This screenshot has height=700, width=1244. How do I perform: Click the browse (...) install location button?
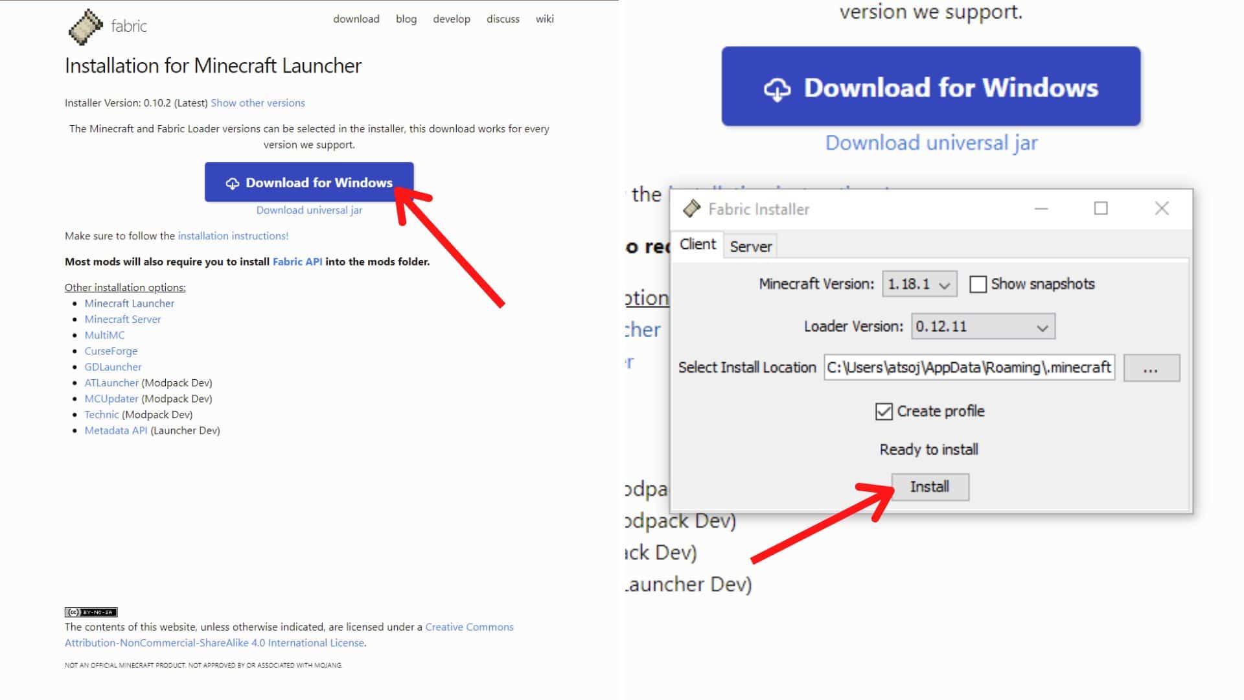1151,367
